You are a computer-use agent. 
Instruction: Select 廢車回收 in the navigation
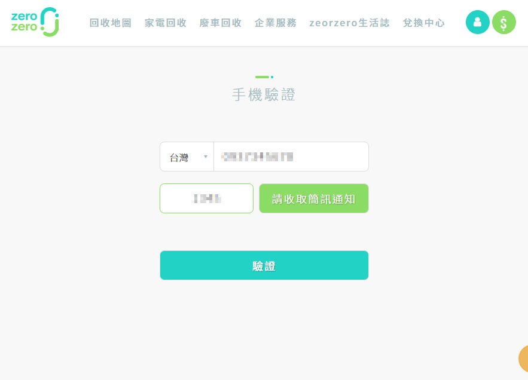click(x=220, y=23)
